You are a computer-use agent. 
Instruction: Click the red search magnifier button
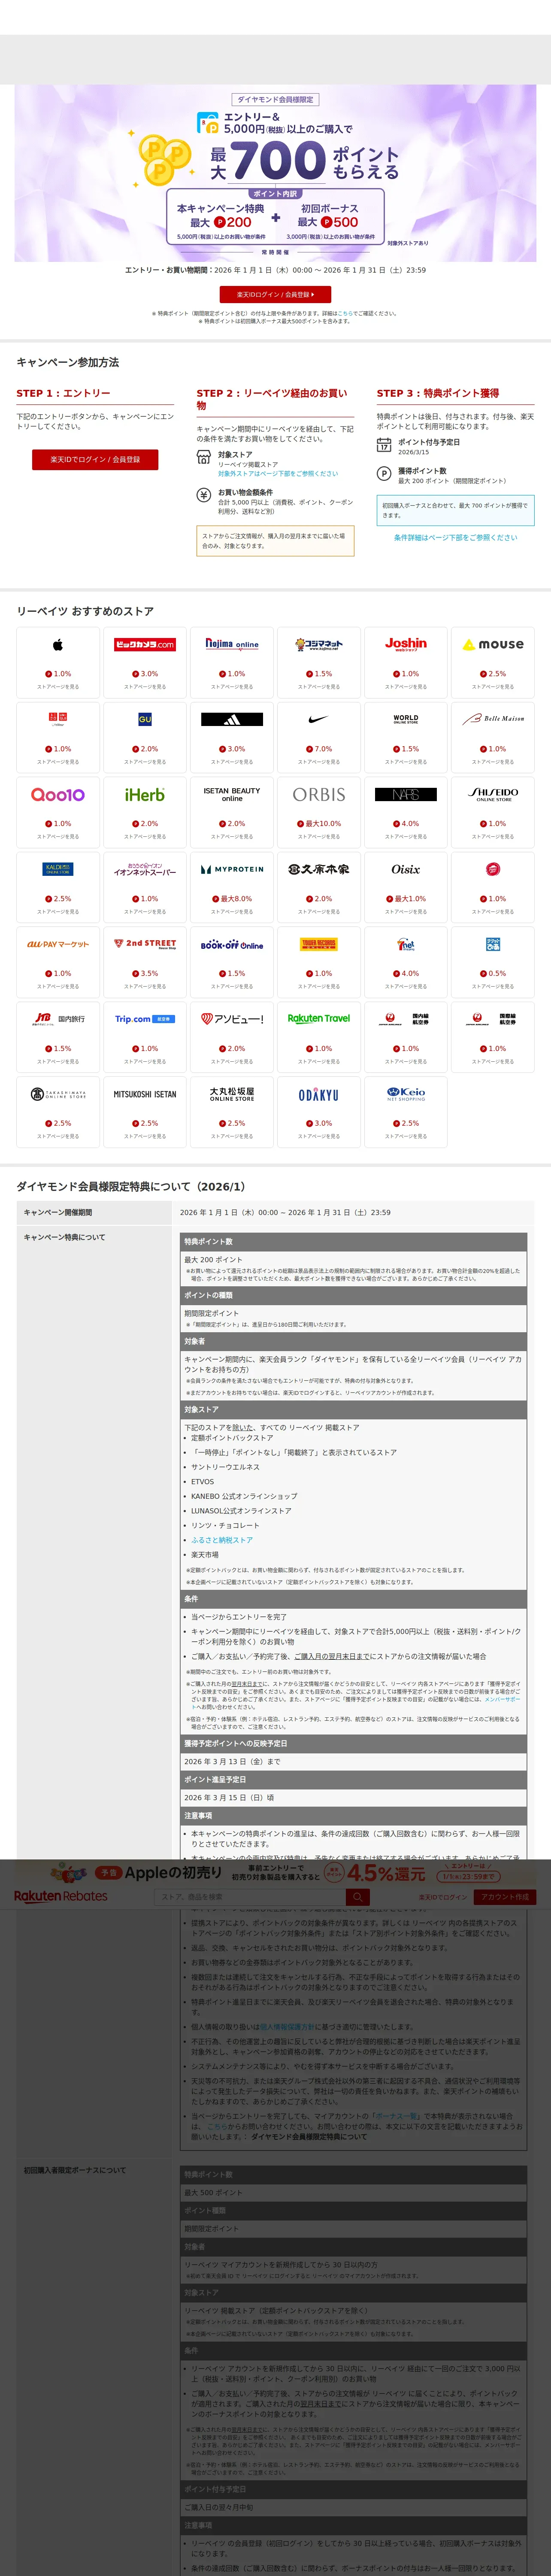tap(358, 1897)
